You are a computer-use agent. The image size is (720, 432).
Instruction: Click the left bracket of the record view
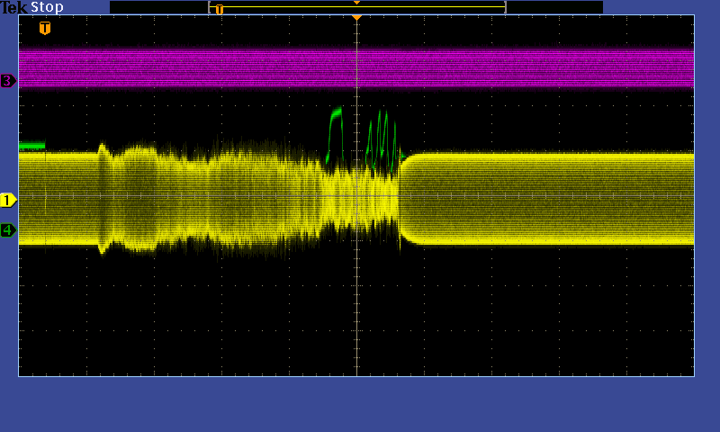click(x=210, y=7)
